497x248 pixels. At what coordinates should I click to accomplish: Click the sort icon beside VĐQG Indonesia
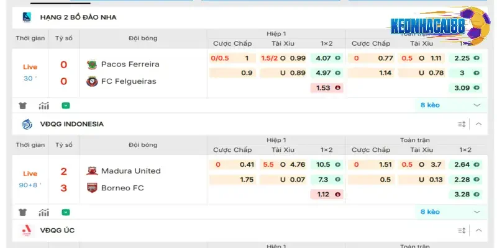[x=462, y=124]
